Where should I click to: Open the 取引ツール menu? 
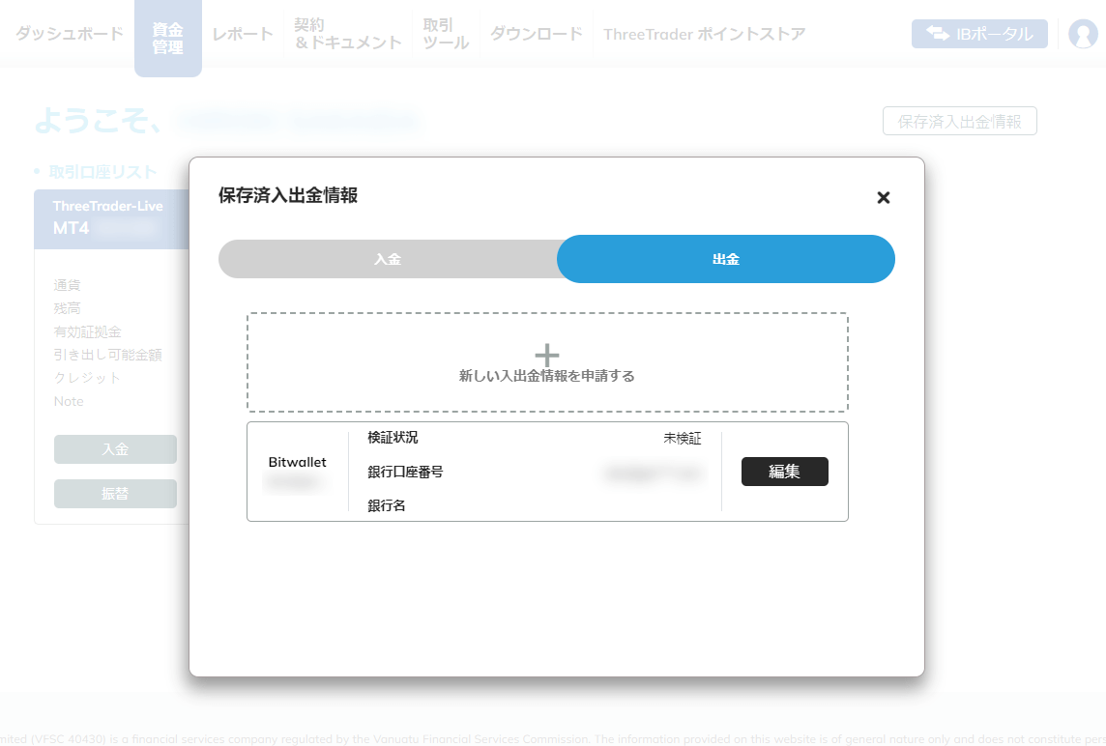point(446,34)
